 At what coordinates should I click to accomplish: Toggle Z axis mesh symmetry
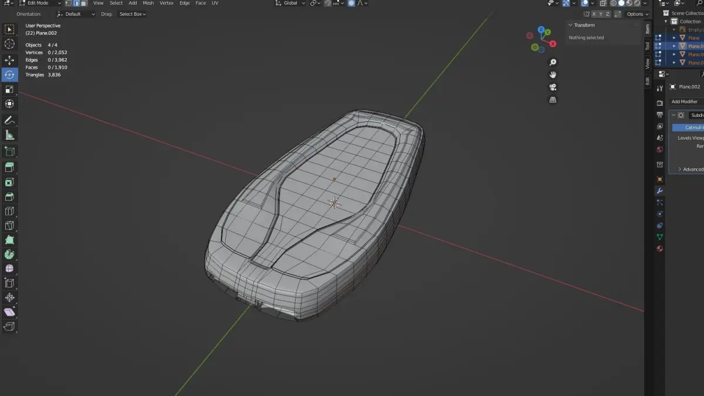608,14
